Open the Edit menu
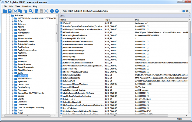Screen dimensions: 192x122 11,6
